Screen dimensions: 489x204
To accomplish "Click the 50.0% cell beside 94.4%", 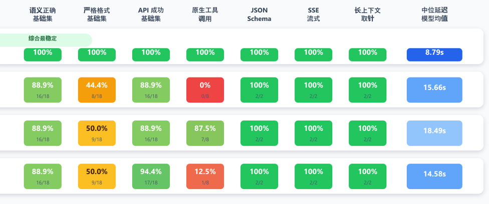I will pos(97,176).
